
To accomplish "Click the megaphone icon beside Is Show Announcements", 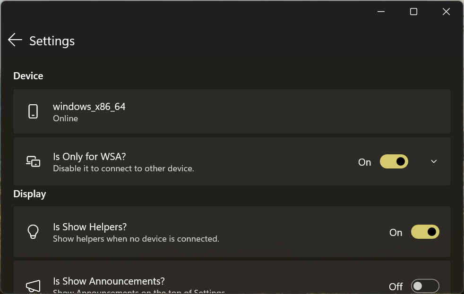I will (x=33, y=285).
